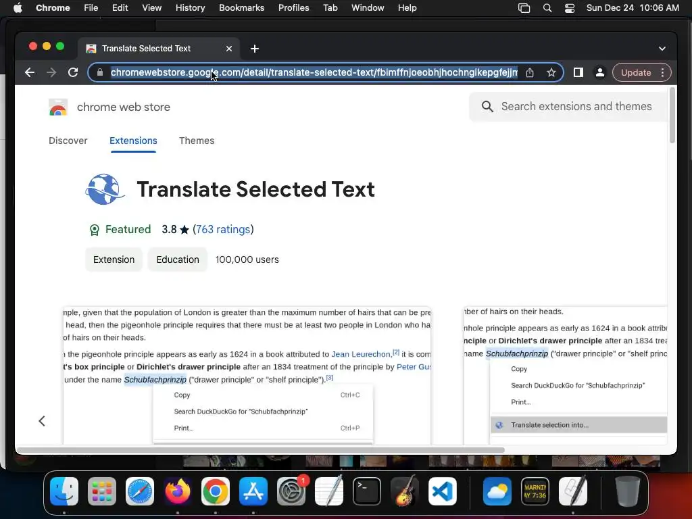The width and height of the screenshot is (692, 519).
Task: Click the second screenshot with Translate selection
Action: pyautogui.click(x=565, y=375)
